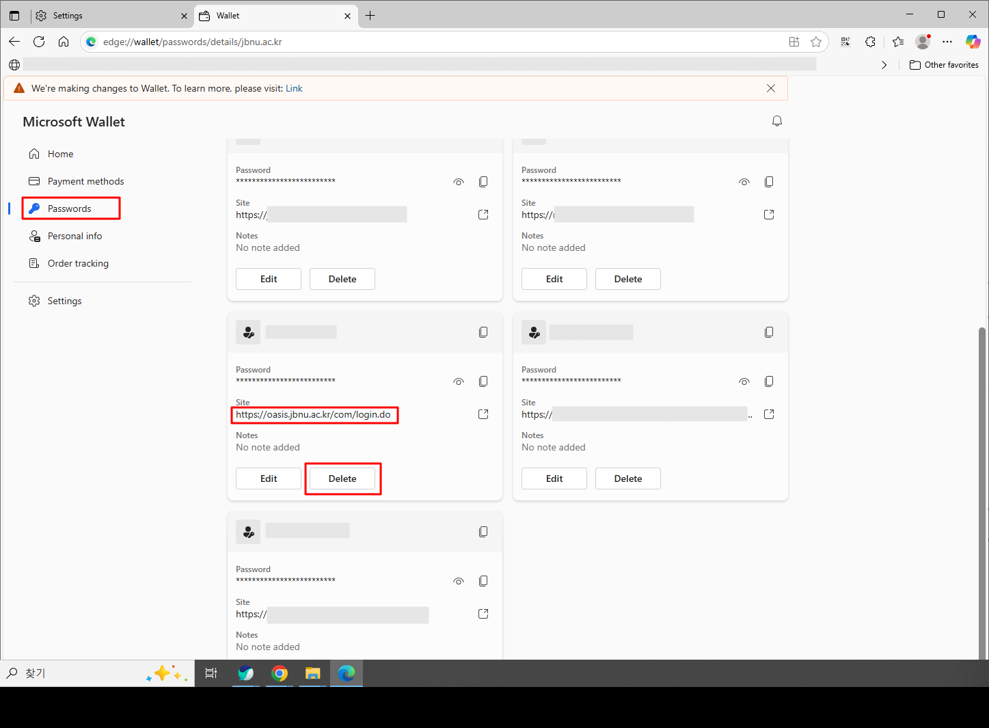Open the Favorites hub icon
Screen dimensions: 989x728
coord(898,42)
